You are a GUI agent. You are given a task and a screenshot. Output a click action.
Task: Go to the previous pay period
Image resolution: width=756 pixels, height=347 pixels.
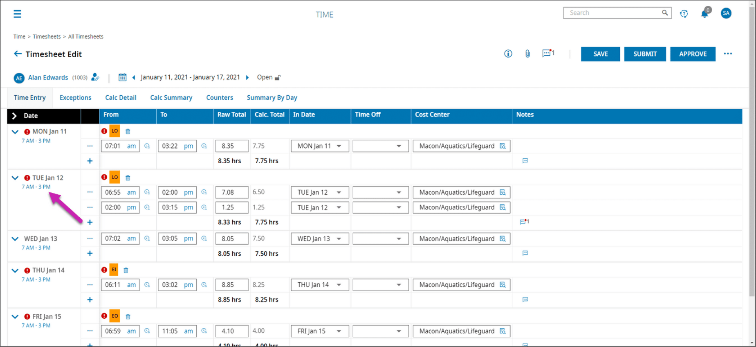point(134,77)
